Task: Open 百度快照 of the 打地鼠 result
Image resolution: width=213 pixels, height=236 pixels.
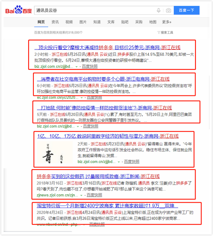Action: [91, 126]
